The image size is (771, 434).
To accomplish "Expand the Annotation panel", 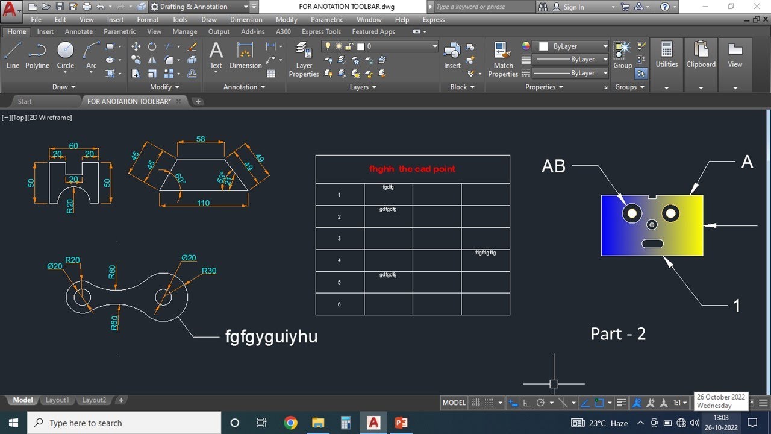I will pos(245,87).
